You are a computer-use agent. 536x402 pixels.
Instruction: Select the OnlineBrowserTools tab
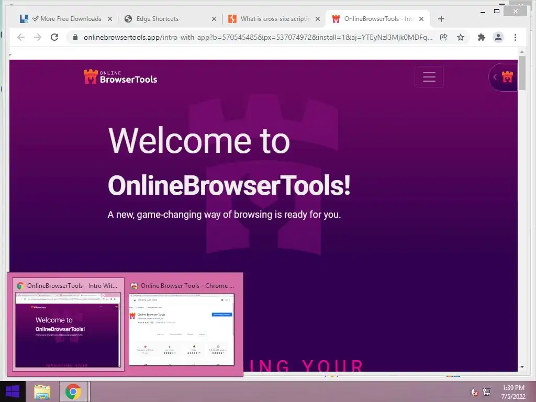click(378, 19)
